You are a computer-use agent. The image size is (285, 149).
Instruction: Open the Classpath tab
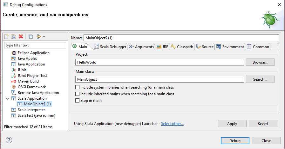182,47
